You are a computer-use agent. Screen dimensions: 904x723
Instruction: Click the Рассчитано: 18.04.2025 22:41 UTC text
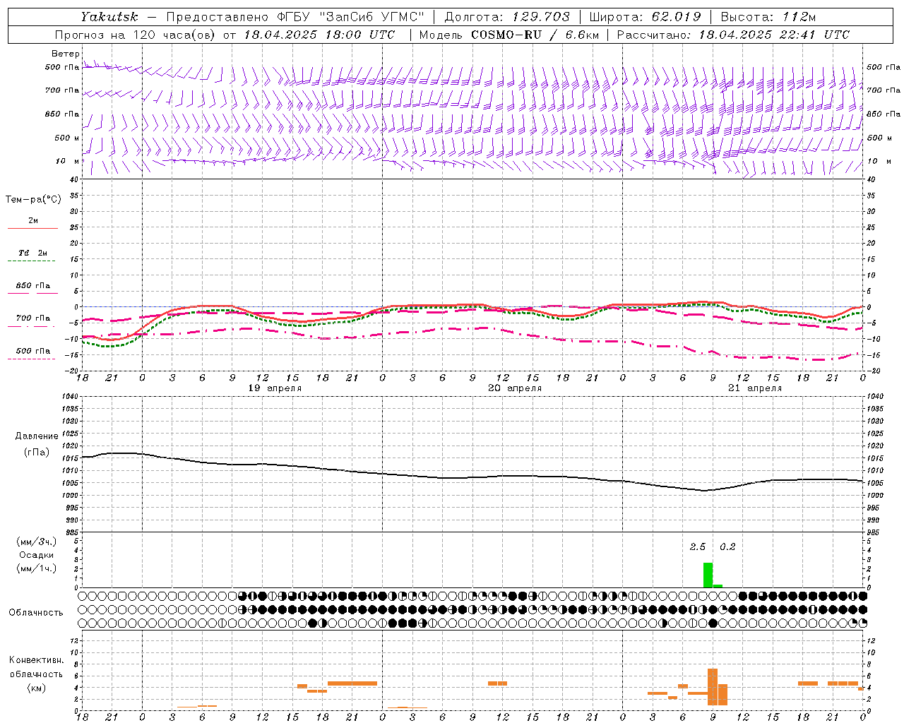pyautogui.click(x=733, y=35)
